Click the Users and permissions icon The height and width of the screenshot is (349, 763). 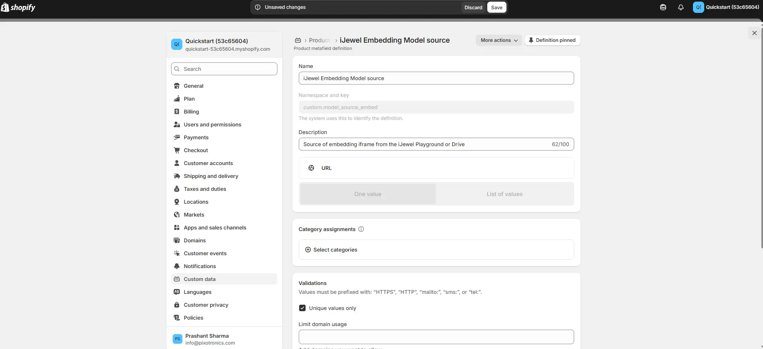tap(177, 124)
